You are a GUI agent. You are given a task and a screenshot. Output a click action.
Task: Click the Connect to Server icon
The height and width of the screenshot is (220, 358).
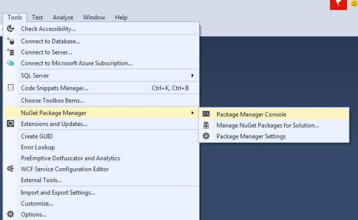point(10,52)
